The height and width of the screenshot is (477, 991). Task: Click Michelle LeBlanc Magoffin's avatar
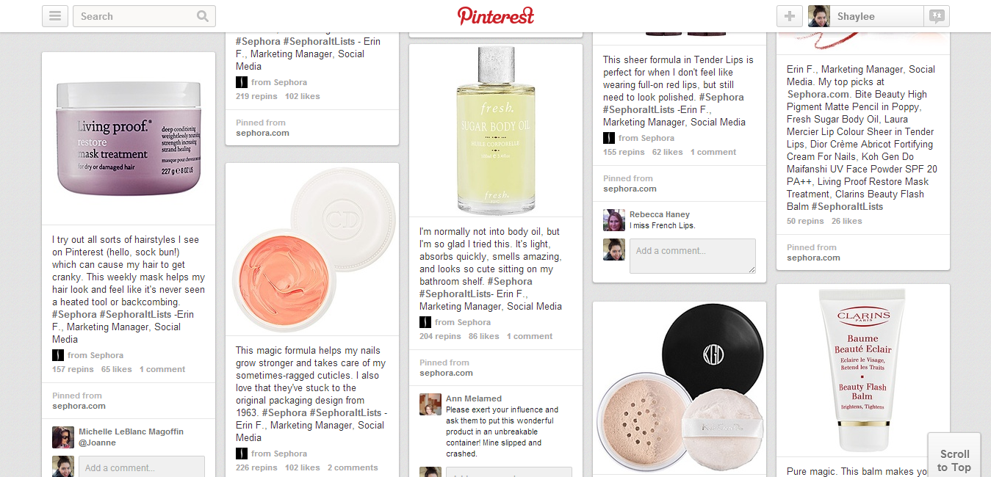coord(63,437)
